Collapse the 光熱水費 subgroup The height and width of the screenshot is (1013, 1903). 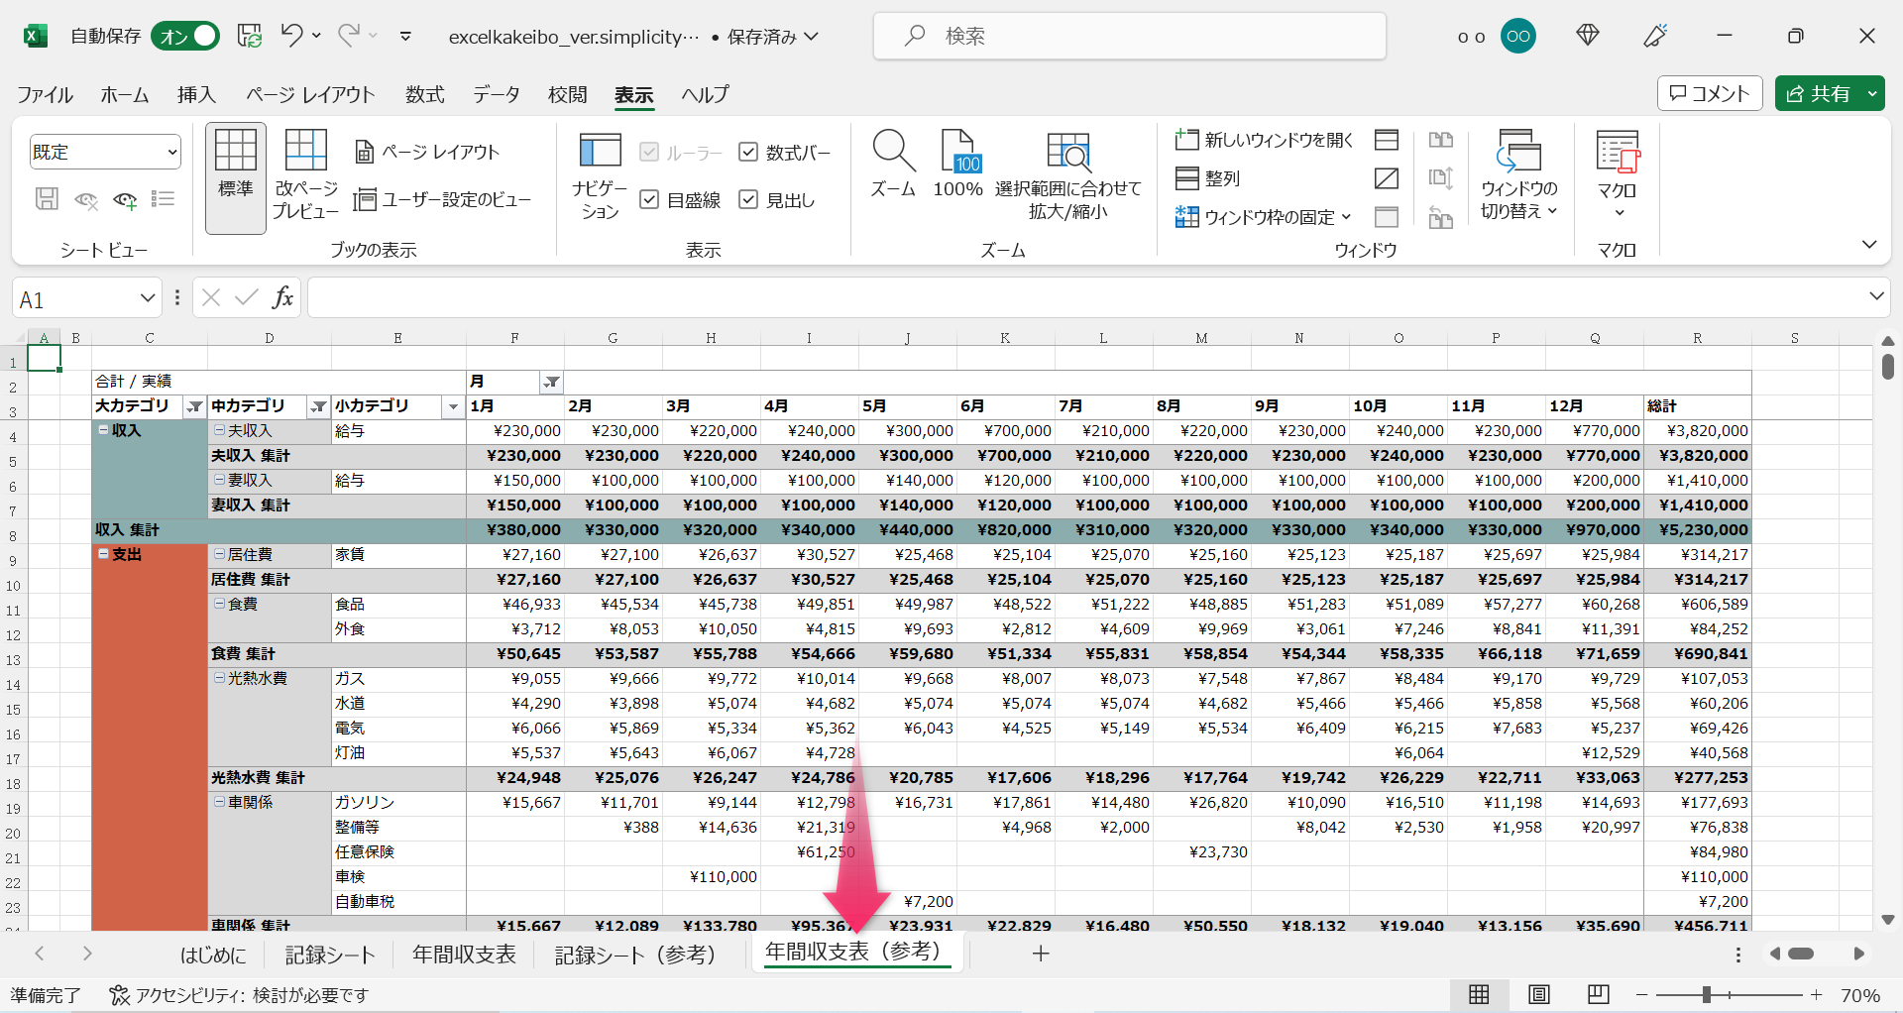pos(219,678)
